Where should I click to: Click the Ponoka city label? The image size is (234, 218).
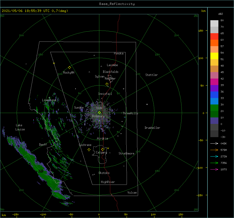(x=119, y=53)
